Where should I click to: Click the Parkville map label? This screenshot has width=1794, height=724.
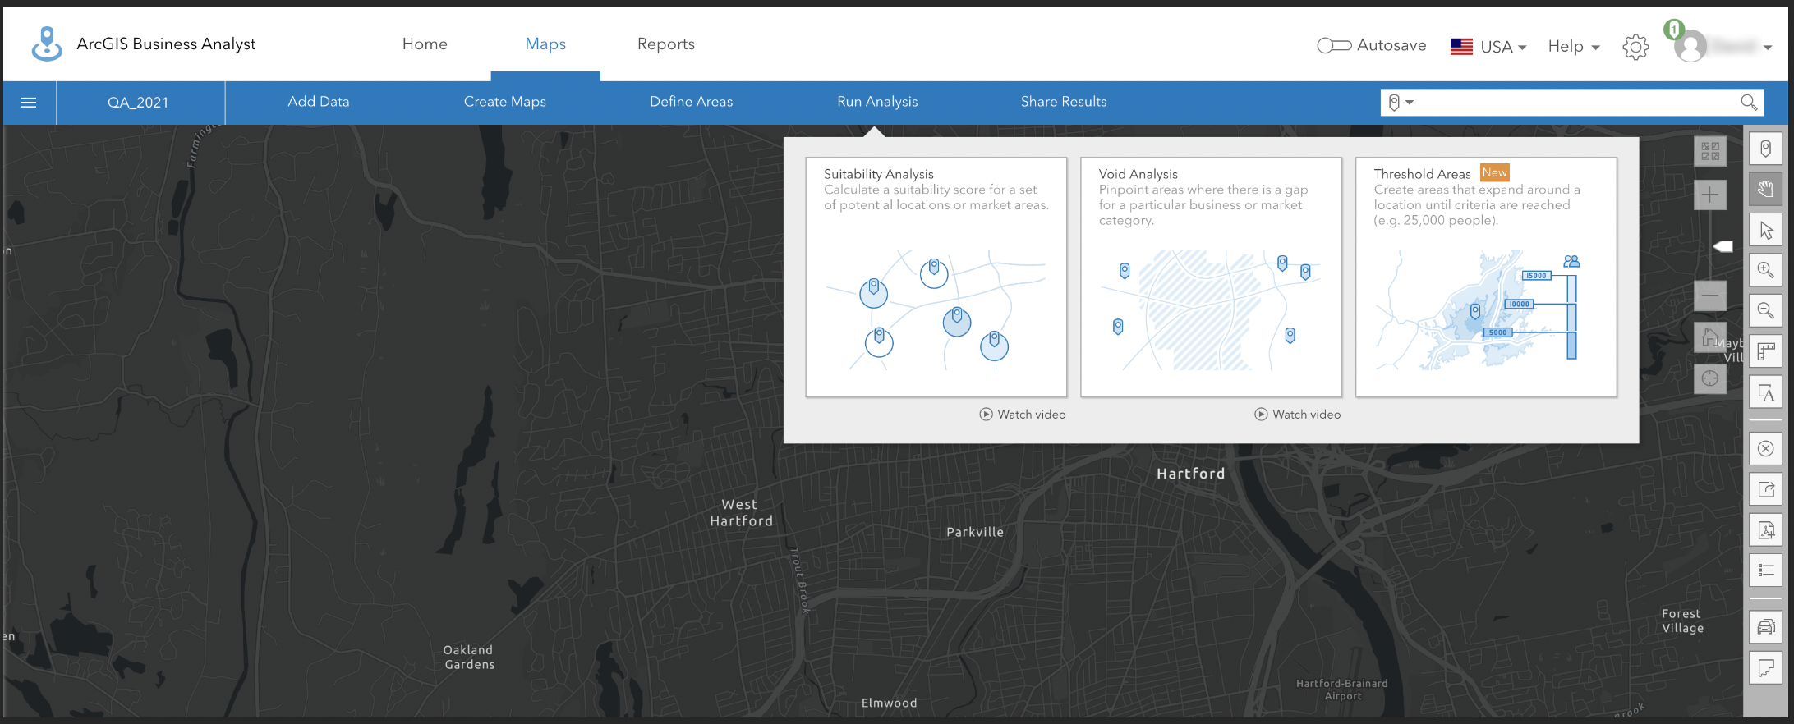[x=975, y=532]
